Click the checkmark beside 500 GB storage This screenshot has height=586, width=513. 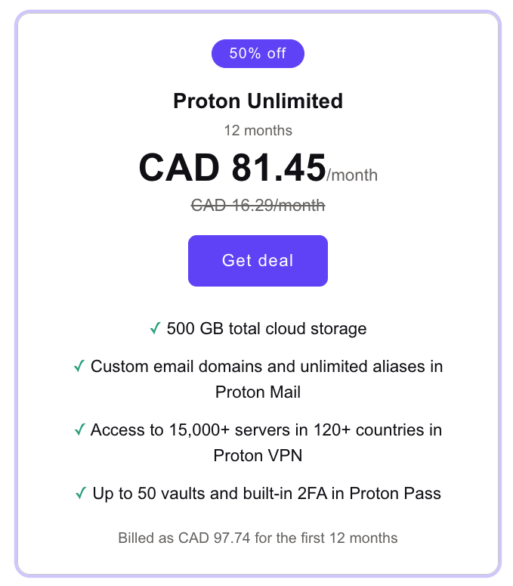click(x=155, y=328)
